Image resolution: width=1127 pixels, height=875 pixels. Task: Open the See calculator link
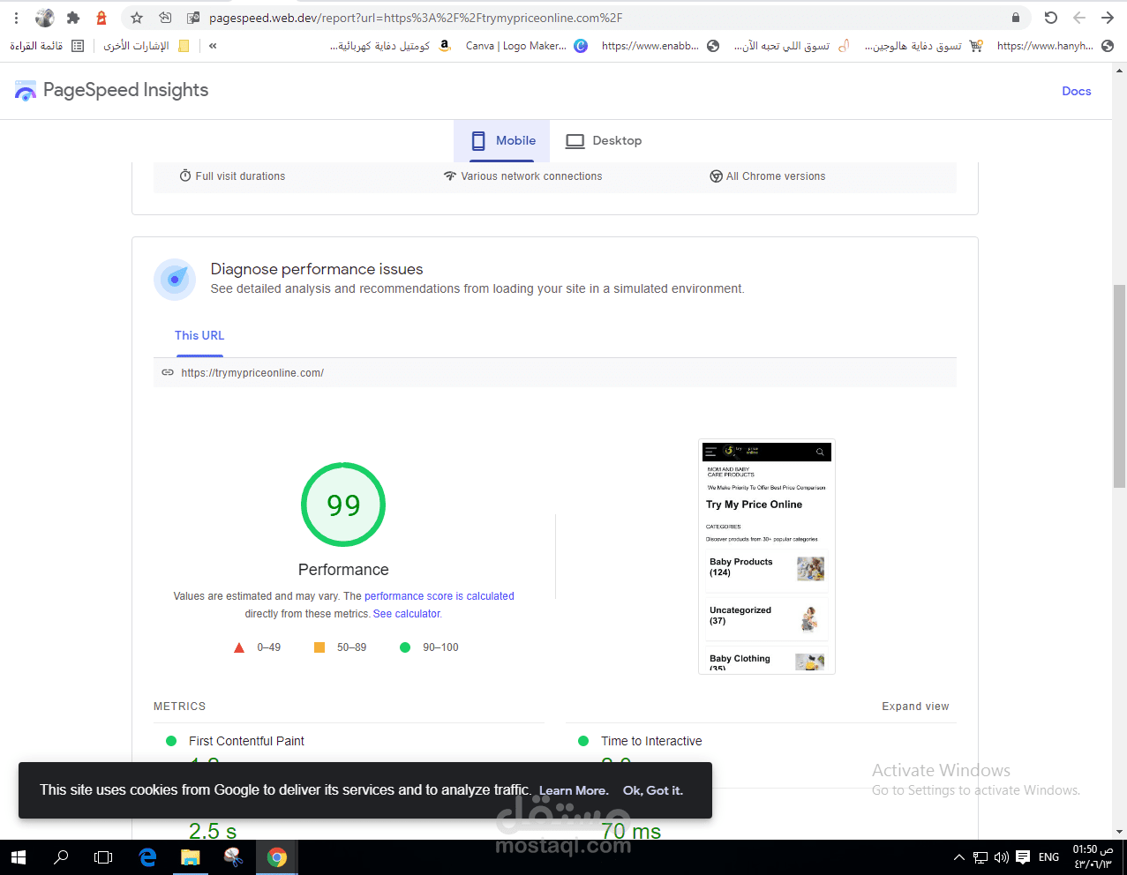pyautogui.click(x=407, y=614)
